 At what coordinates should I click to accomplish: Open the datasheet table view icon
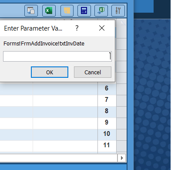(31, 10)
